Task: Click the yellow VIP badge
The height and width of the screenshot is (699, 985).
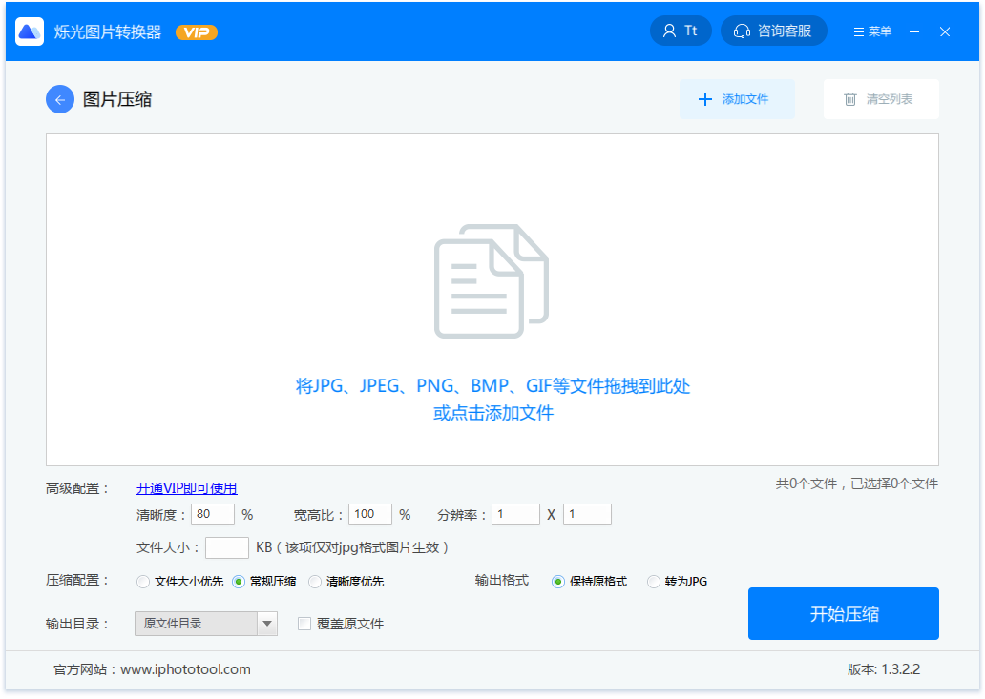Action: click(196, 31)
